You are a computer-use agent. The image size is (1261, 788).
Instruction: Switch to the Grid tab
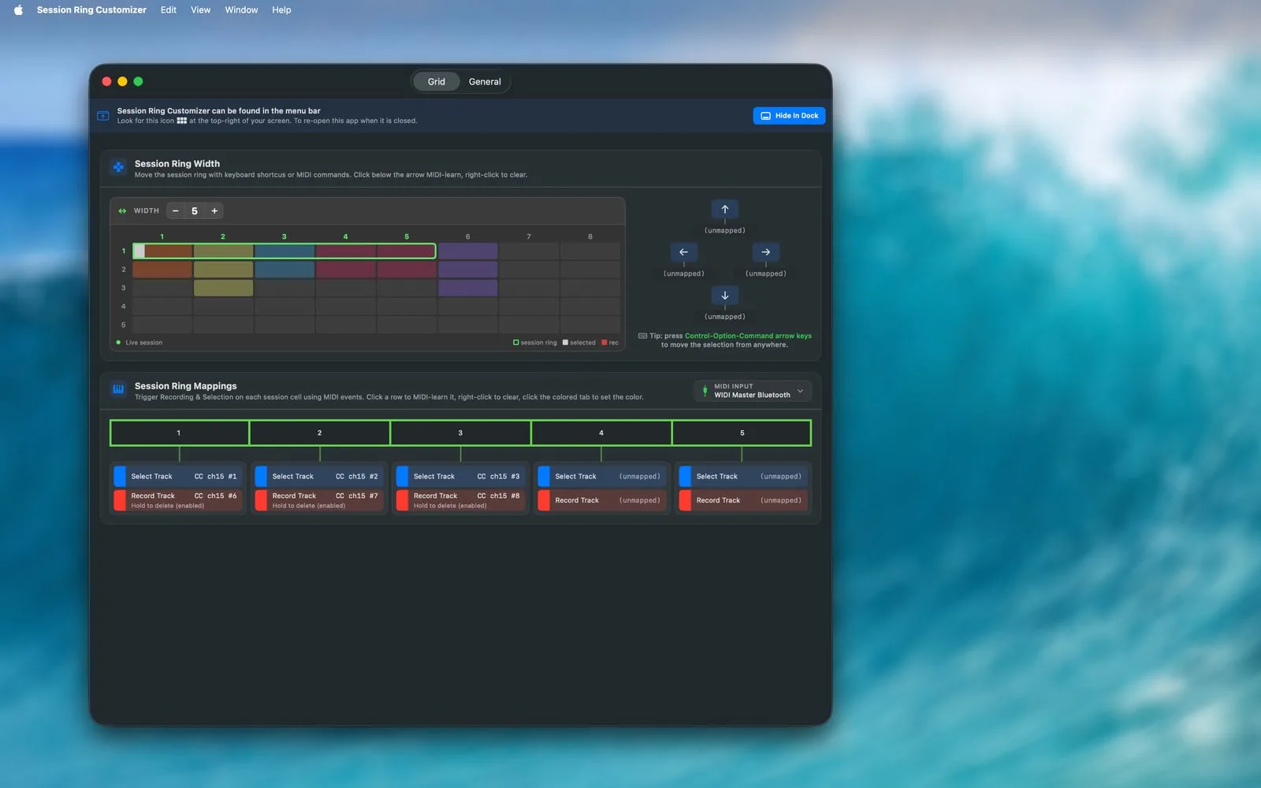coord(437,82)
